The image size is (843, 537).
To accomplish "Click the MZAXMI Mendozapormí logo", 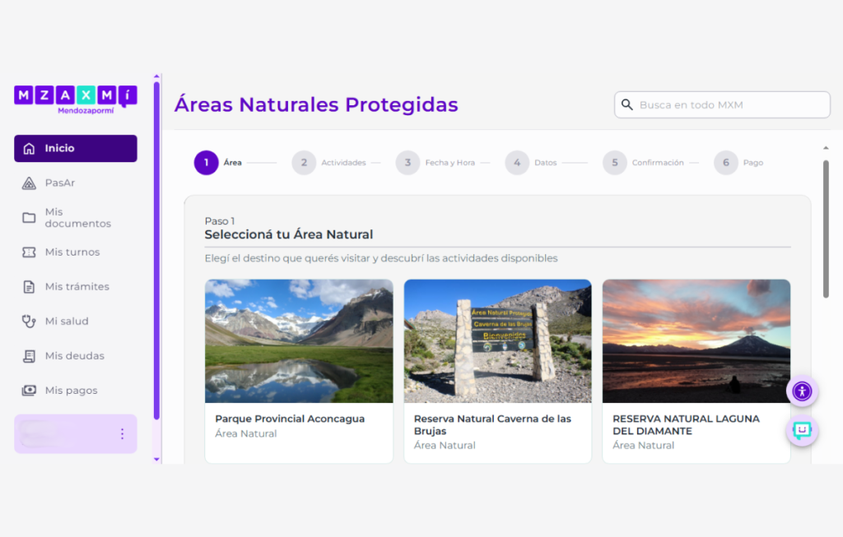I will (75, 99).
